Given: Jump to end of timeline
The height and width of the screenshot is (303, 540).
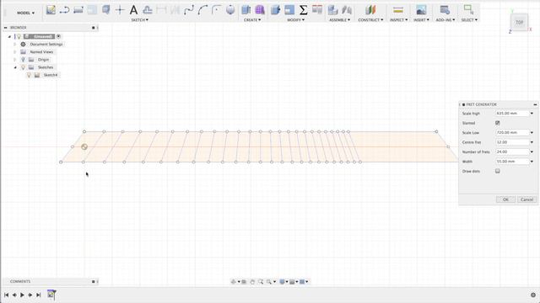Looking at the screenshot, I should pyautogui.click(x=38, y=295).
